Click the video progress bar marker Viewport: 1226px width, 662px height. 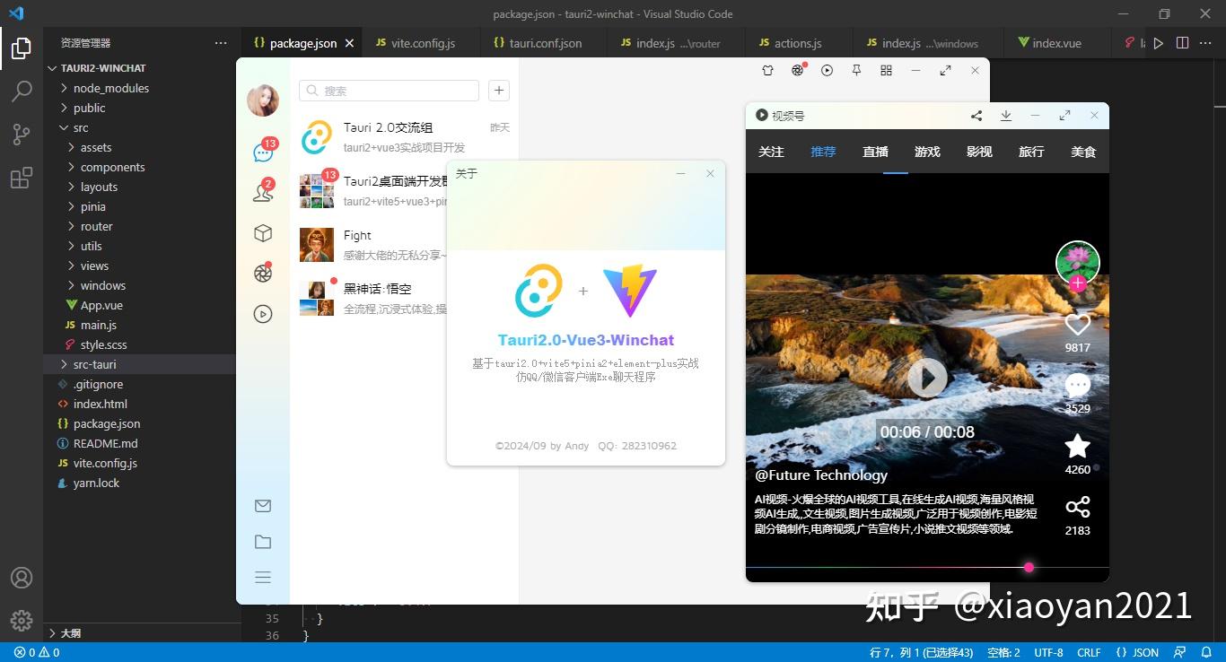1029,567
